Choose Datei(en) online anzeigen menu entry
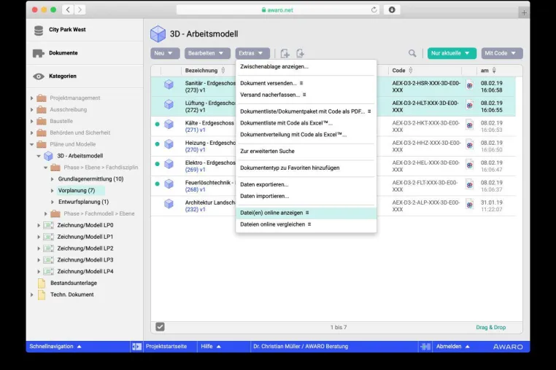The image size is (556, 370). point(306,213)
